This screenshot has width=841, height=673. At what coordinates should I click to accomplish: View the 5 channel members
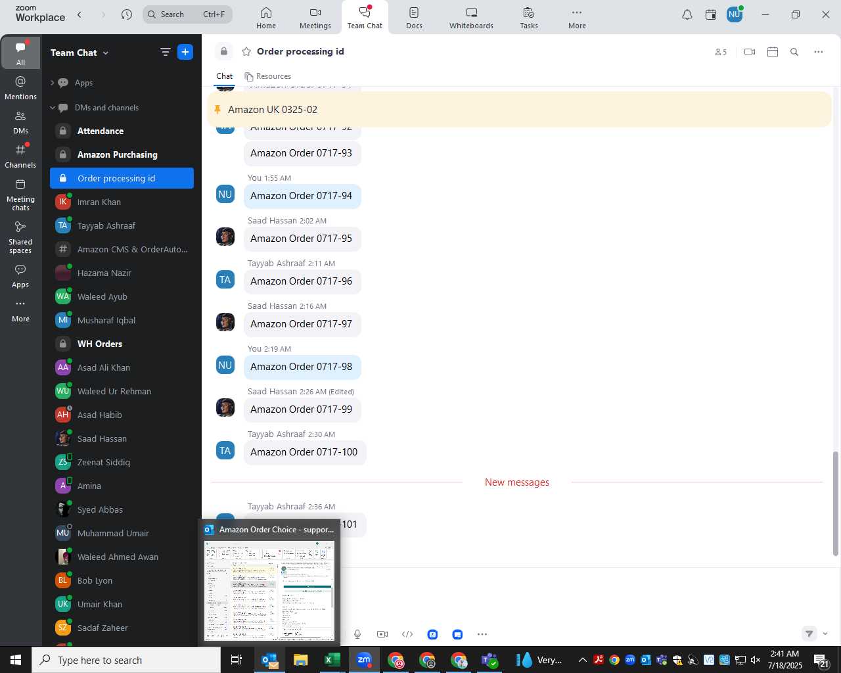point(721,52)
